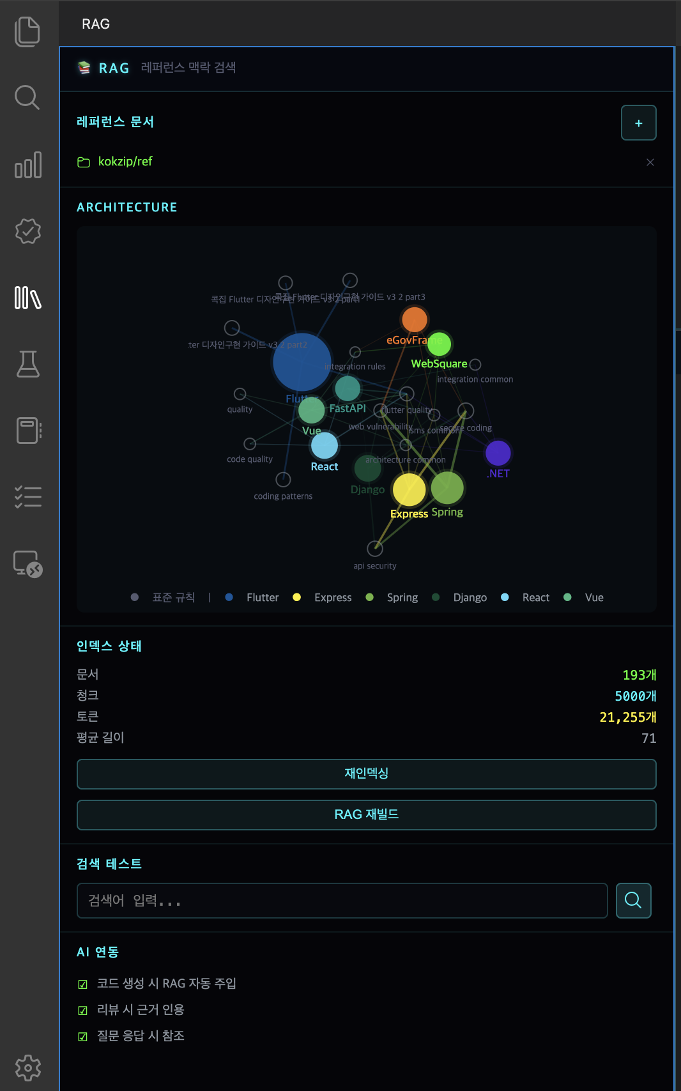The height and width of the screenshot is (1091, 681).
Task: Select the green Spring graph node
Action: pyautogui.click(x=447, y=489)
